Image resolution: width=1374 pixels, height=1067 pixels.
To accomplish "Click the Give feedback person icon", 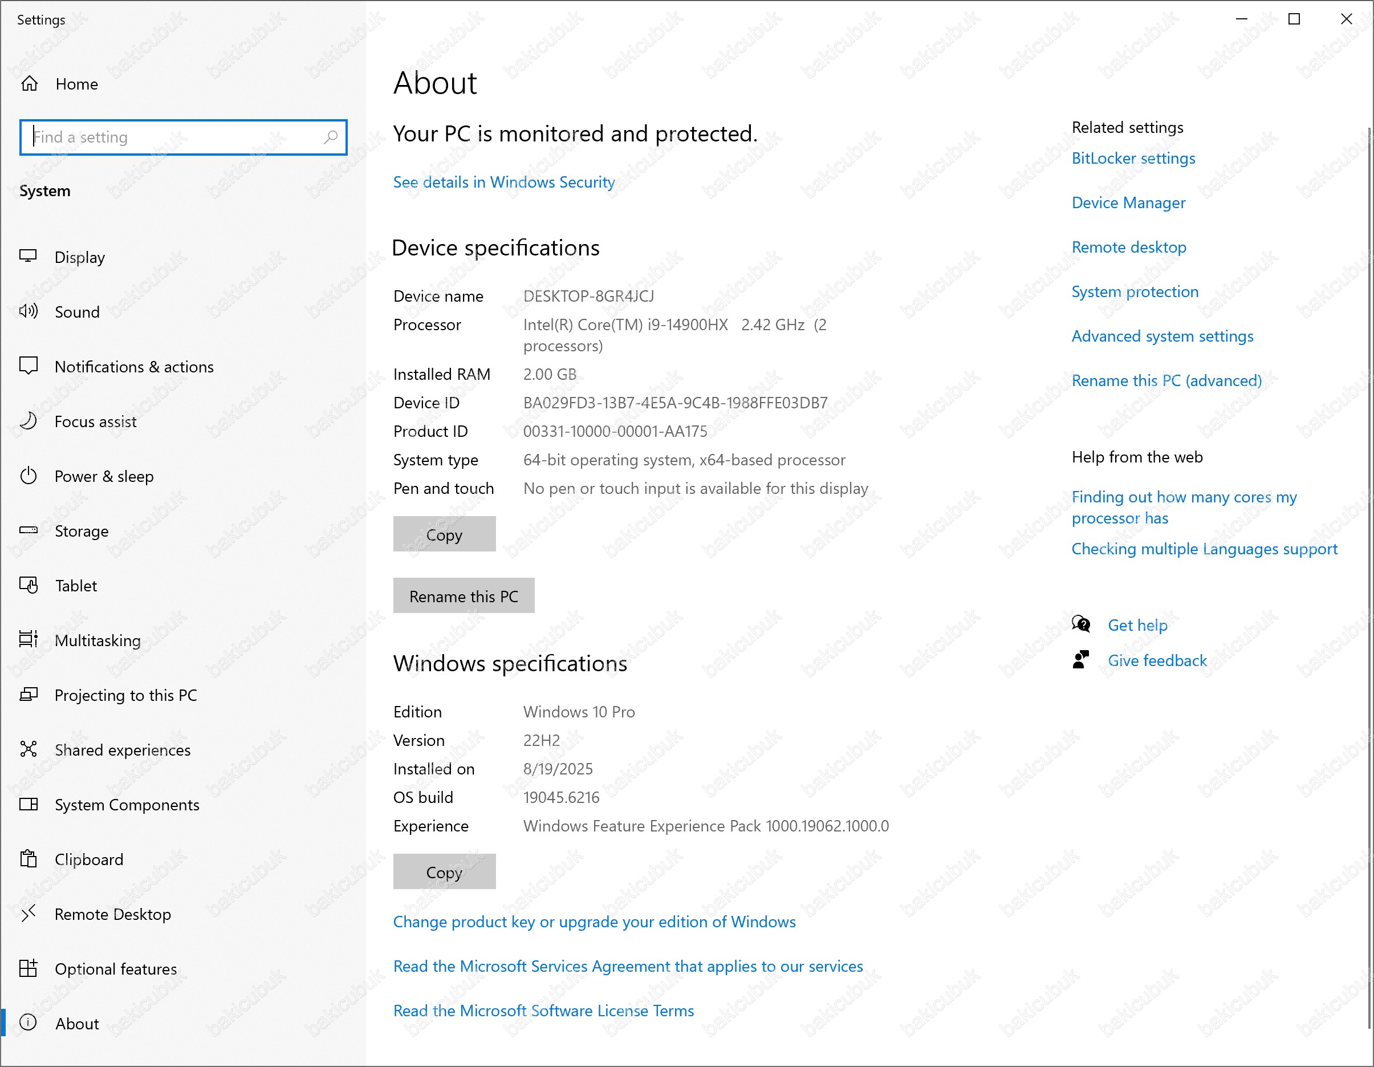I will click(1082, 659).
